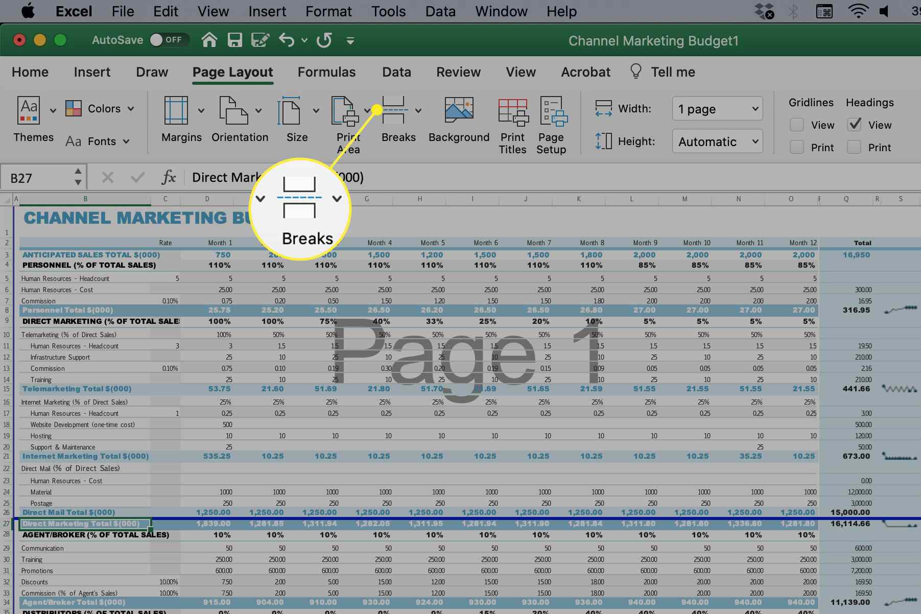The height and width of the screenshot is (614, 921).
Task: Open the Window menu in menu bar
Action: click(502, 11)
